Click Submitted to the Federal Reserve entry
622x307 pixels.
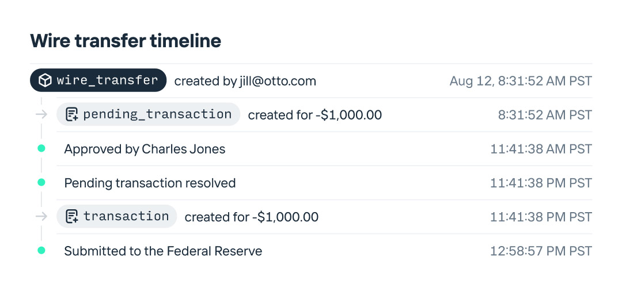163,251
